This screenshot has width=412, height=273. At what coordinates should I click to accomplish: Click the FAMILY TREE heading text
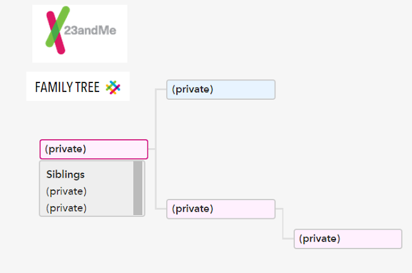coord(67,87)
